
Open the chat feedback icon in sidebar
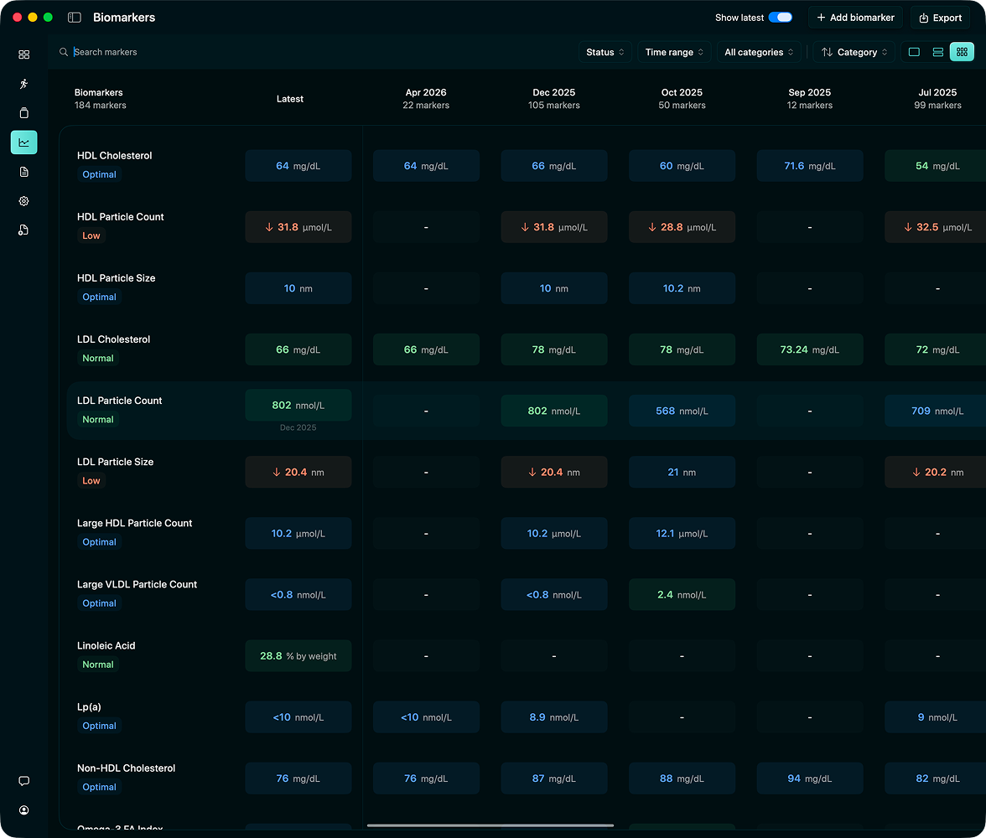(23, 781)
